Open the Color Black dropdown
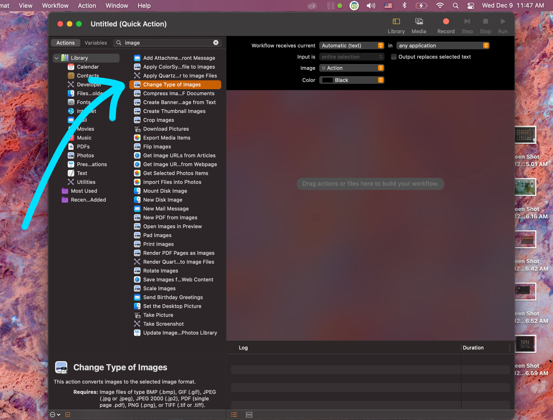Image resolution: width=553 pixels, height=420 pixels. click(352, 80)
